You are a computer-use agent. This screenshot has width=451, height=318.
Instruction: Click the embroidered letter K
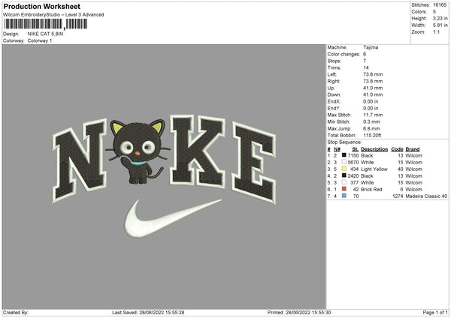pos(197,150)
